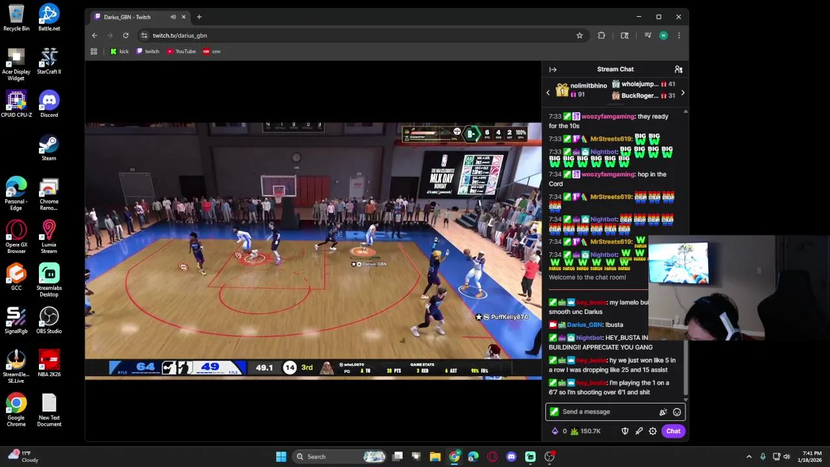This screenshot has height=467, width=830.
Task: Open the moderator shield icon
Action: coord(625,431)
